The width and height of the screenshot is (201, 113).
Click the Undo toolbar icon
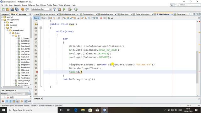pos(23,9)
